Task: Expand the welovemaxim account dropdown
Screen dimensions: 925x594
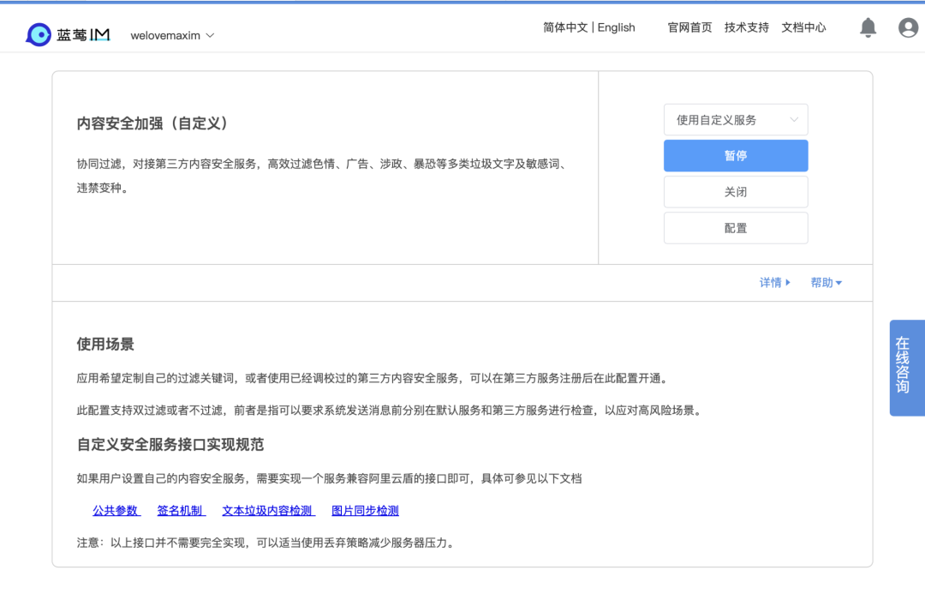Action: coord(170,35)
